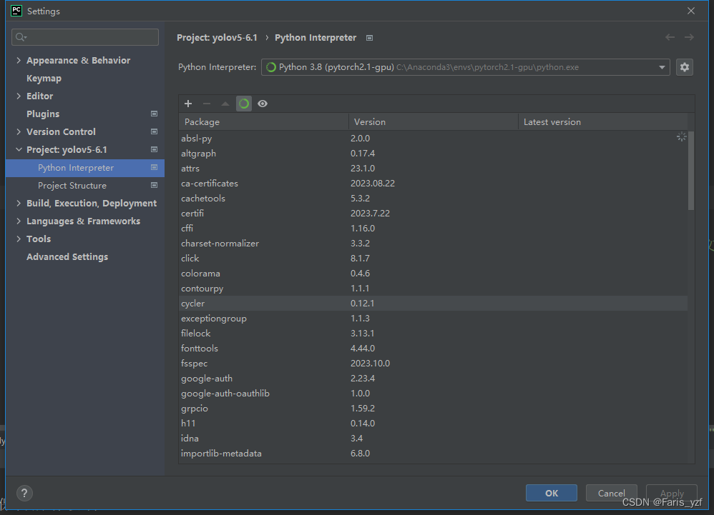Click the project icon beside Project: yolov5-6.1
Image resolution: width=714 pixels, height=515 pixels.
[x=154, y=149]
